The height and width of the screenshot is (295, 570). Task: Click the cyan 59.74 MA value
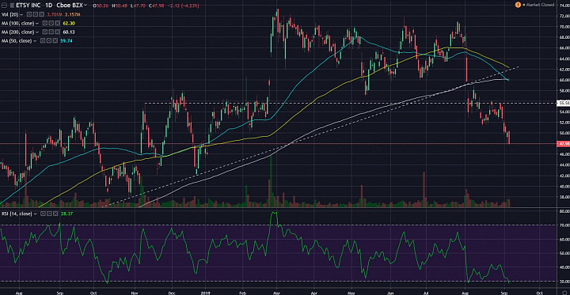[66, 40]
